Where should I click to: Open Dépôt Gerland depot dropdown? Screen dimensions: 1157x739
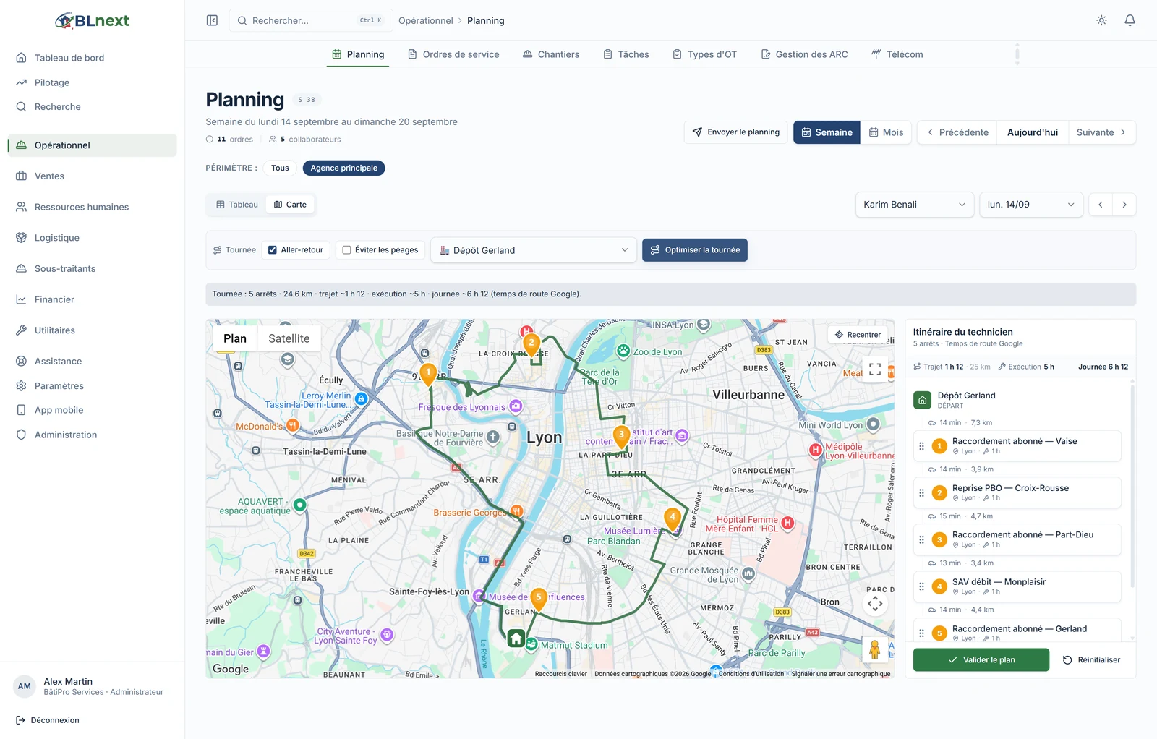click(x=534, y=250)
